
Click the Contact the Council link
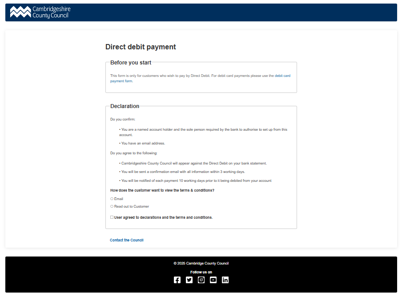pyautogui.click(x=126, y=240)
